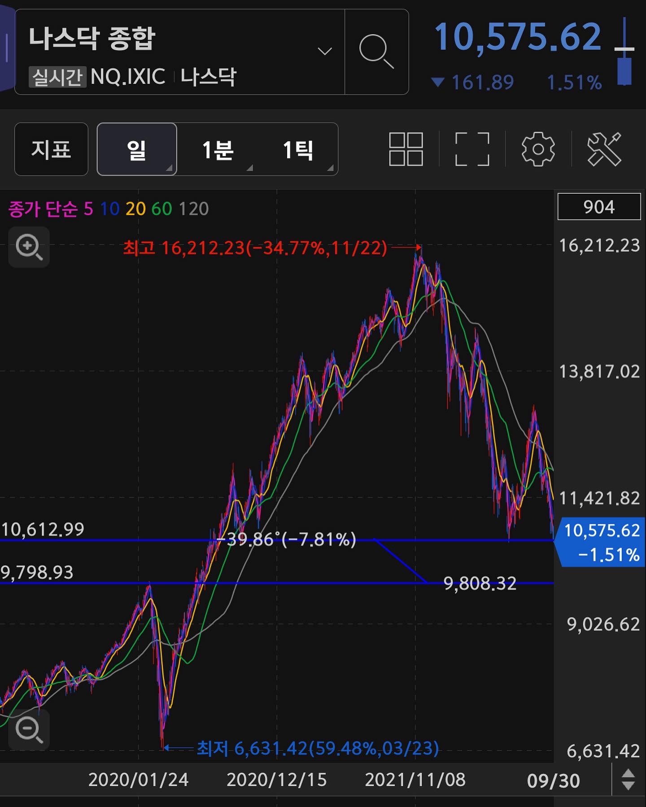
Task: Click the 13,817.02 price axis label
Action: pos(599,372)
